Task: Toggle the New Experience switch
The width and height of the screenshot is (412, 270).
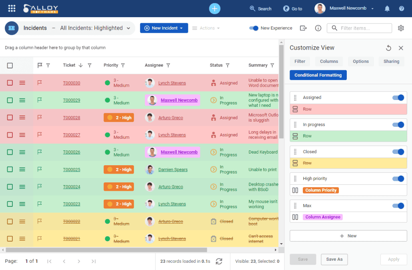Action: 254,28
